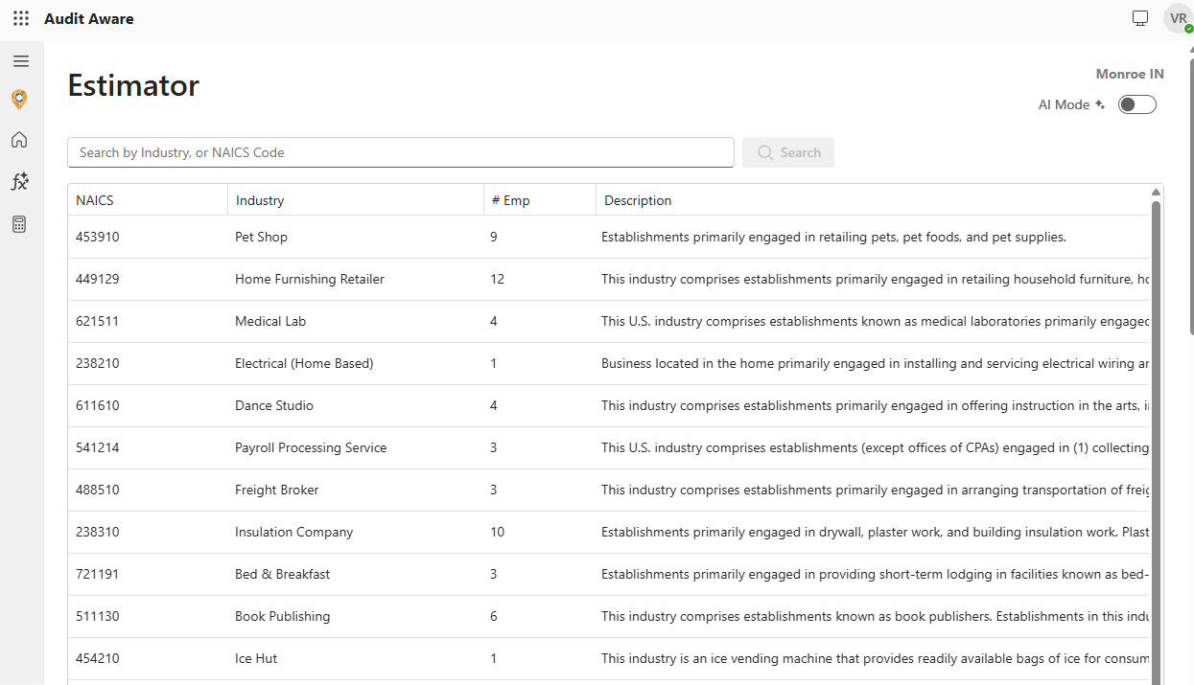The height and width of the screenshot is (685, 1194).
Task: Open the calculator sidebar icon
Action: [19, 224]
